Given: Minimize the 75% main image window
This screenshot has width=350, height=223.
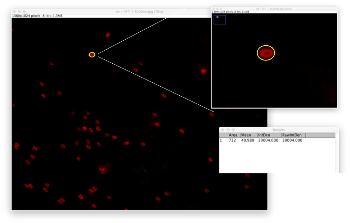Looking at the screenshot, I should 19,12.
